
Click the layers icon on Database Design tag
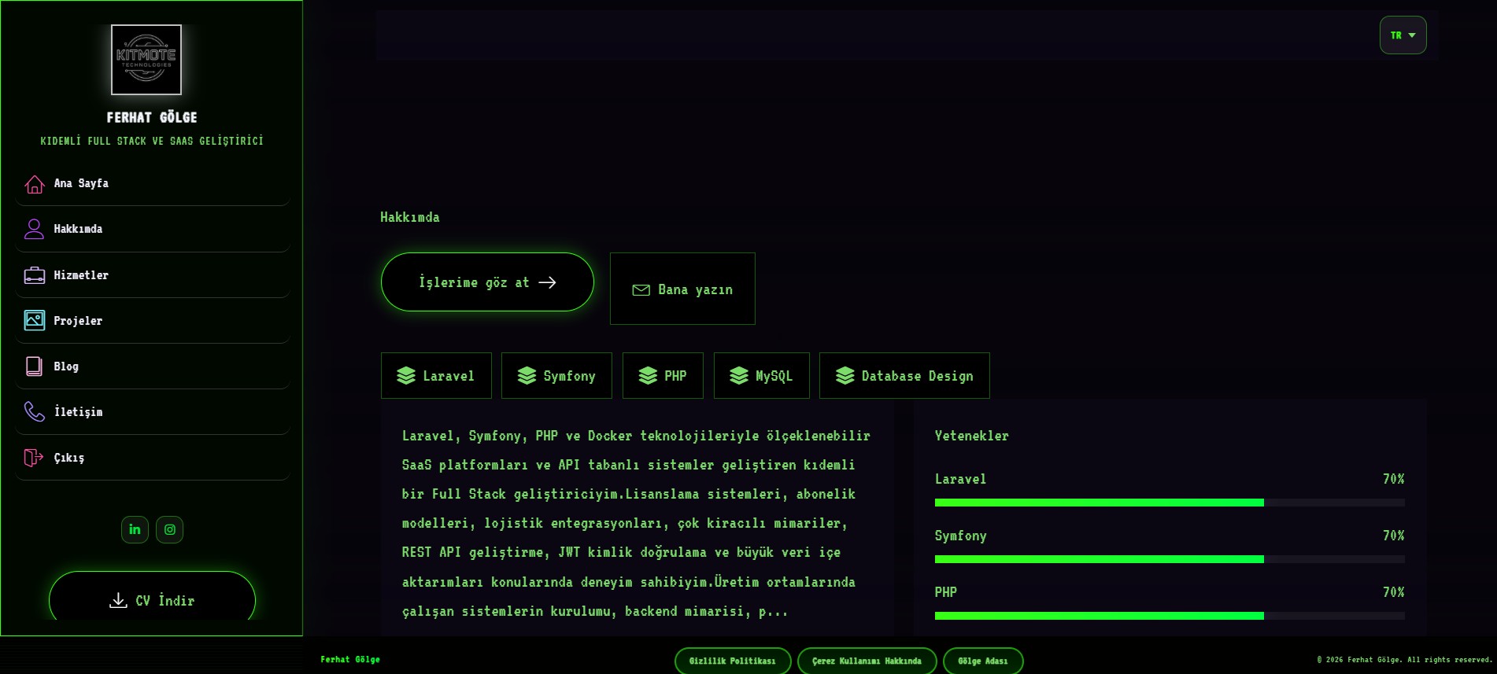click(845, 376)
